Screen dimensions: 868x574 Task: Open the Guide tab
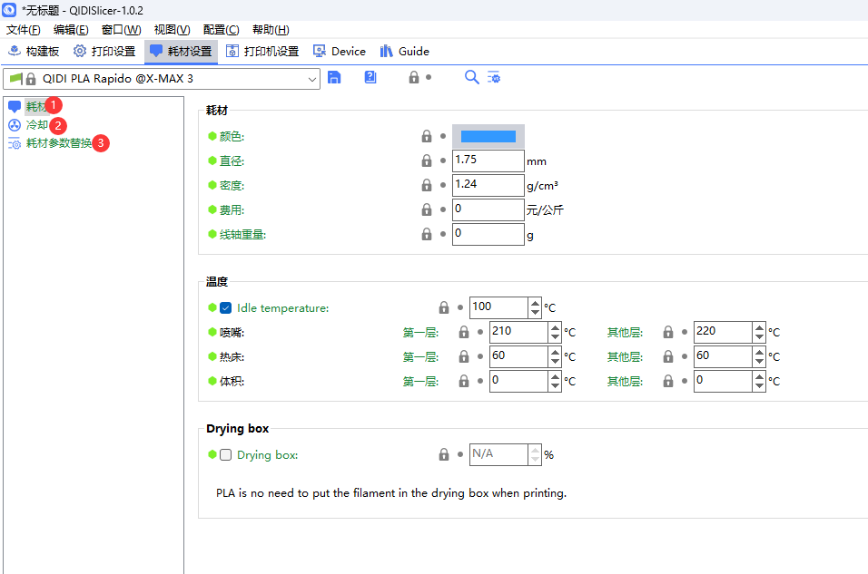405,52
